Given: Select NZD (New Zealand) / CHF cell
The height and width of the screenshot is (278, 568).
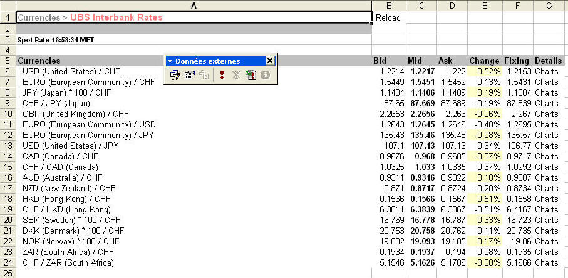Looking at the screenshot, I should click(194, 188).
